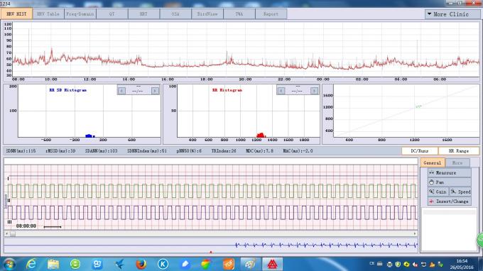483x271 pixels.
Task: Switch to the HRV Table tab
Action: coord(48,14)
